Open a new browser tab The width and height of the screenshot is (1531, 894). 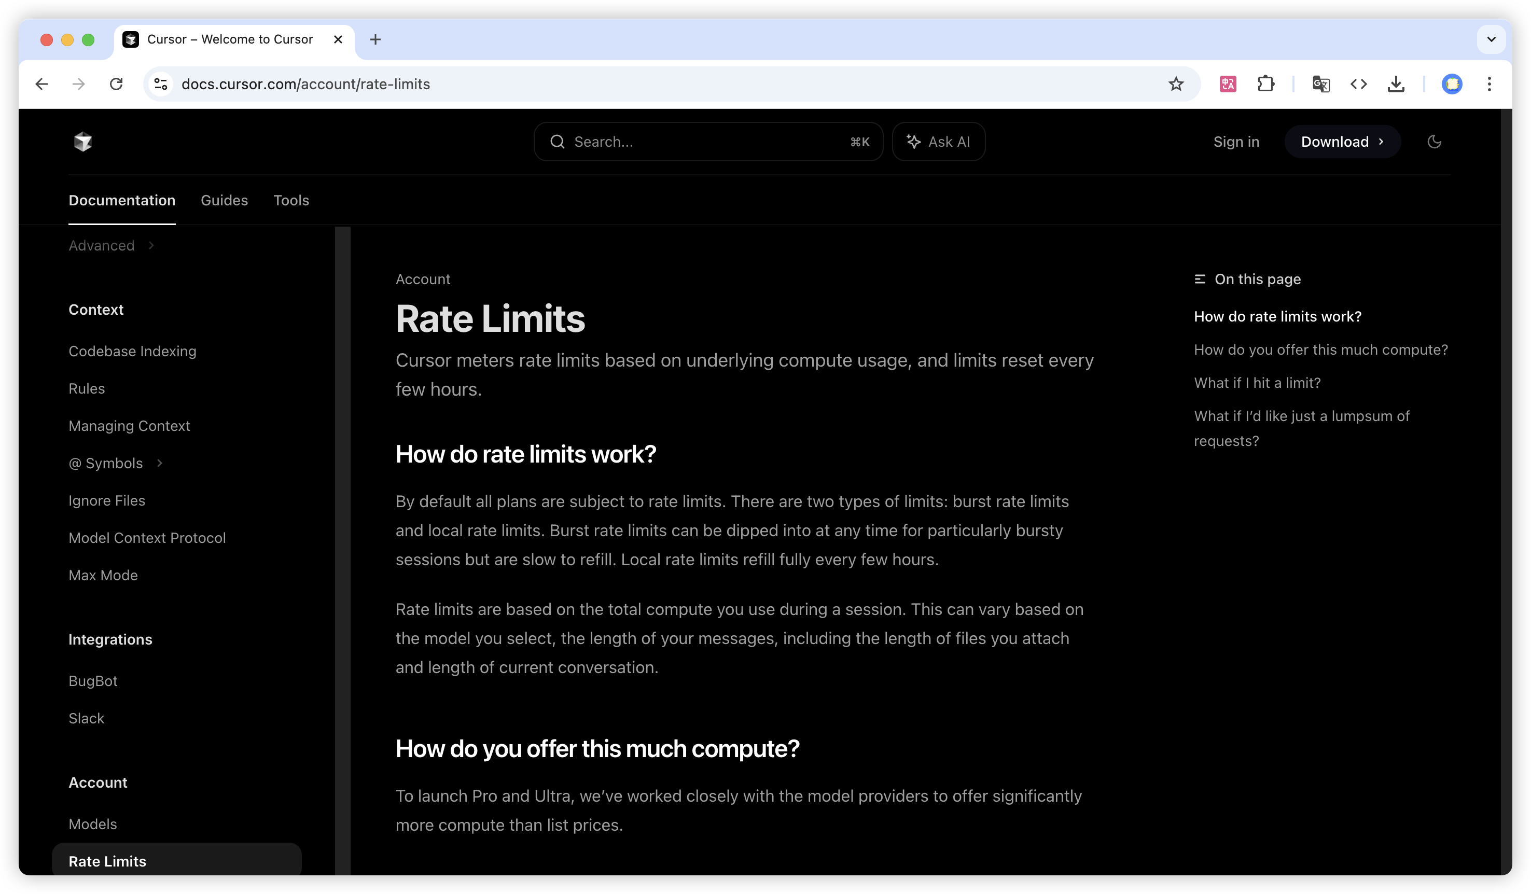(x=375, y=39)
